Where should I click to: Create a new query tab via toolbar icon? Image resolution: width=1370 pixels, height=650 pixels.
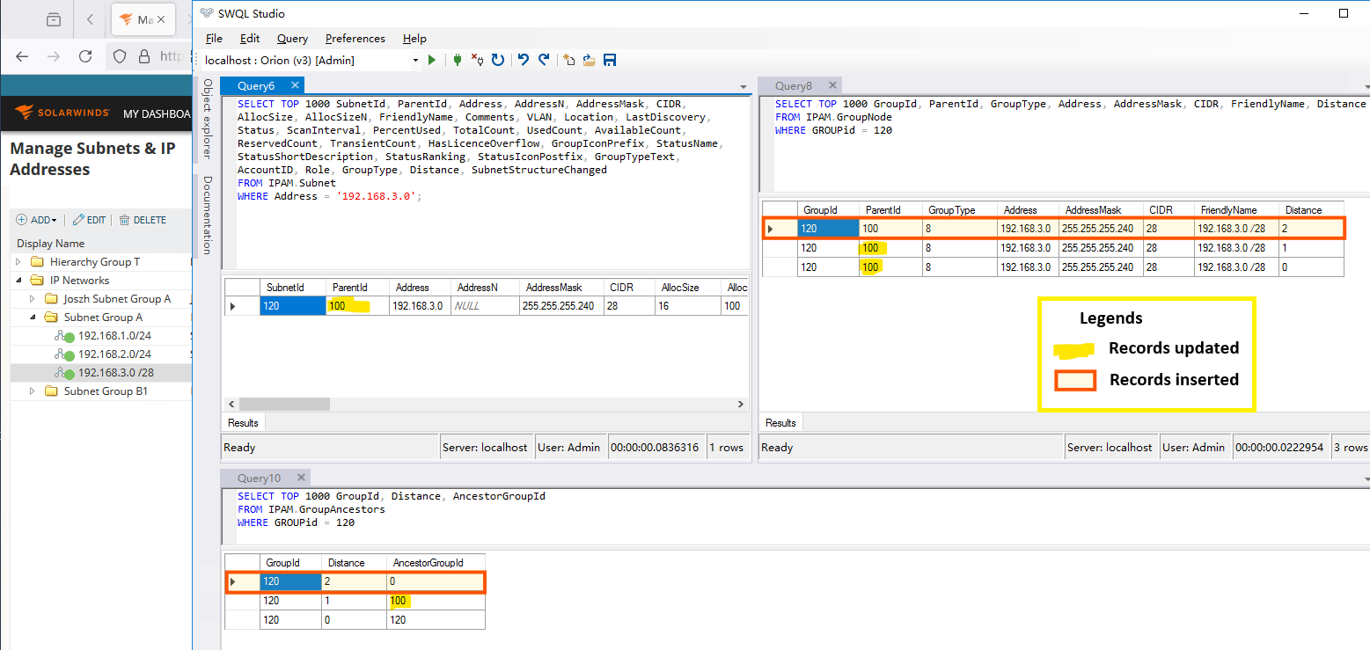[x=569, y=60]
